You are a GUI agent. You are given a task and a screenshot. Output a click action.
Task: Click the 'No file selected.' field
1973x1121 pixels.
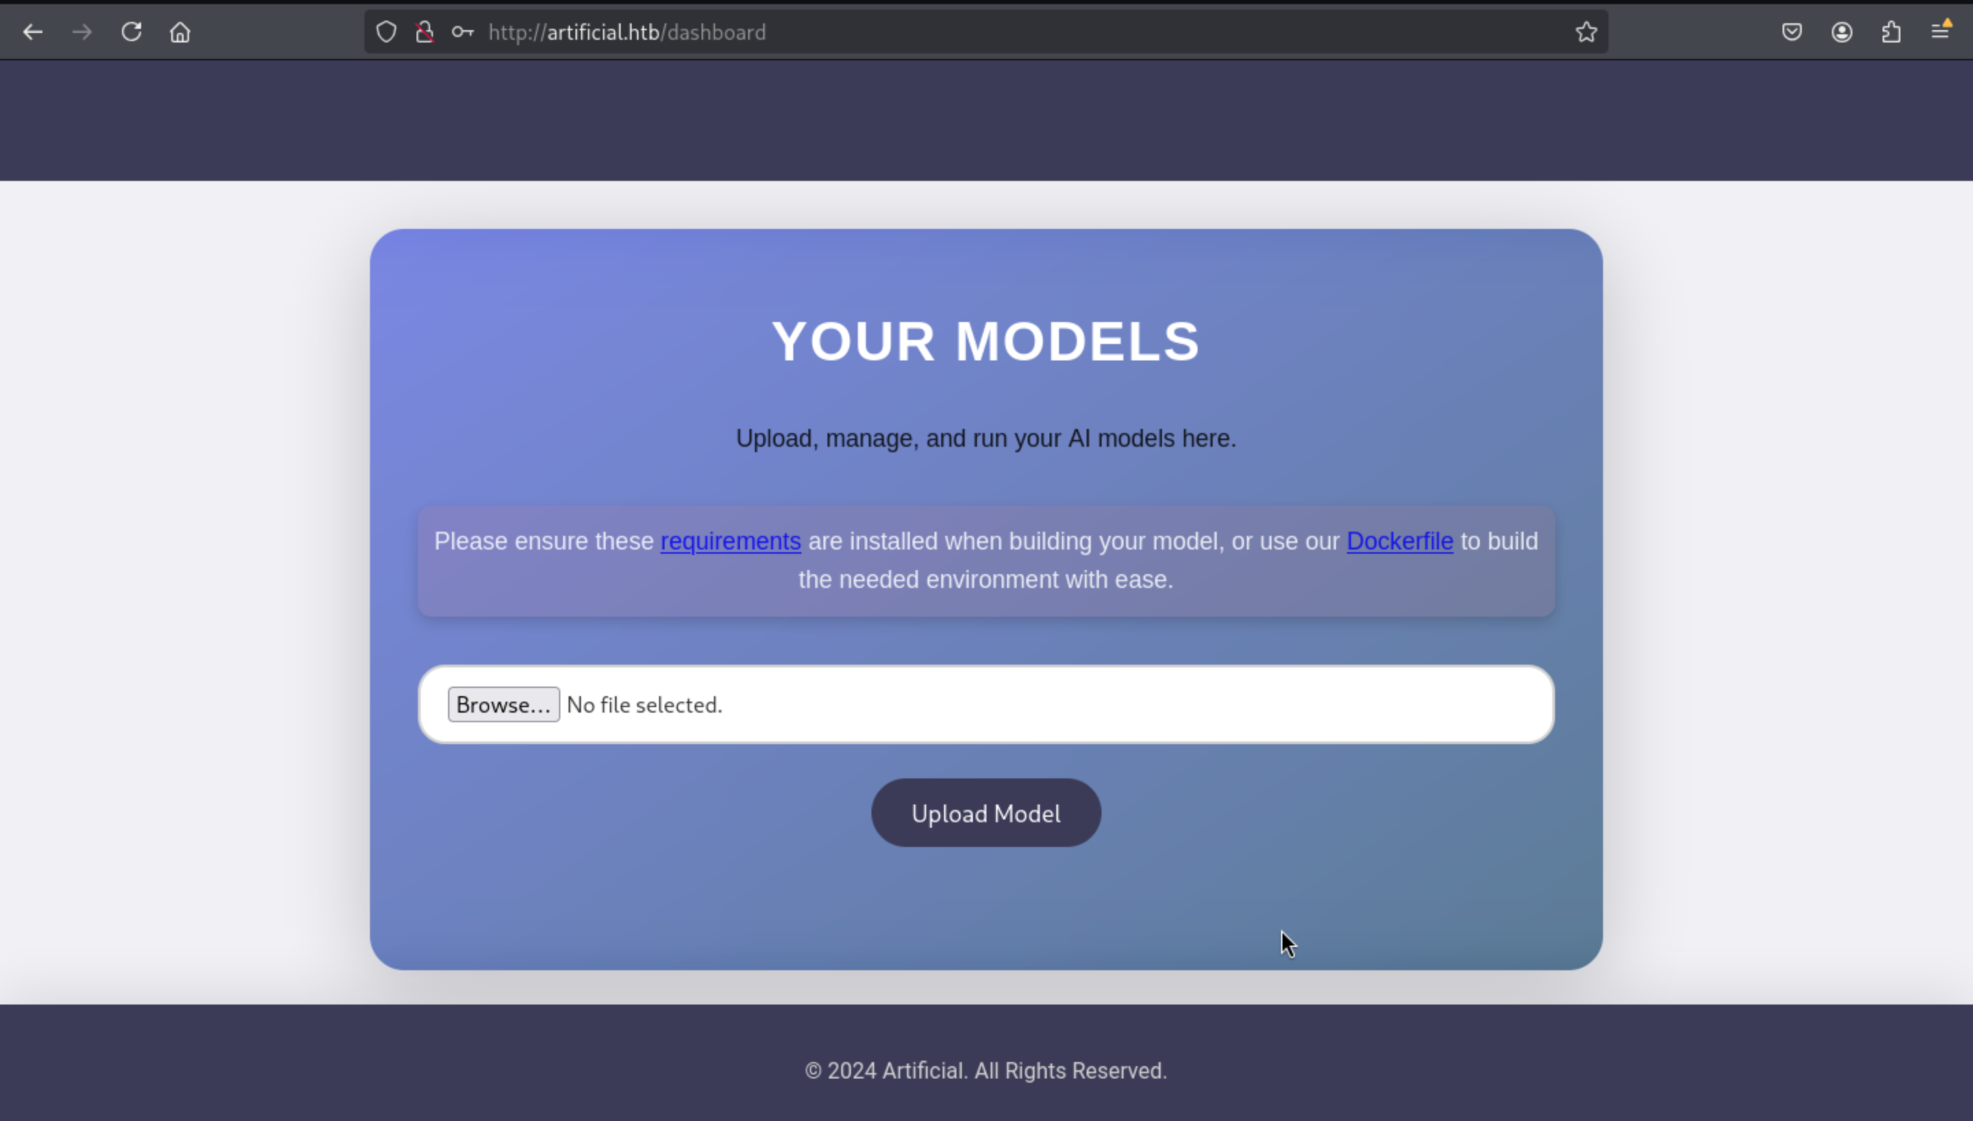(x=644, y=704)
